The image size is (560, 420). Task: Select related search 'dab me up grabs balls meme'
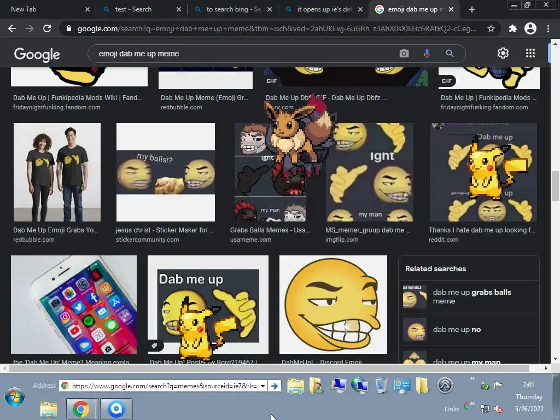click(469, 296)
